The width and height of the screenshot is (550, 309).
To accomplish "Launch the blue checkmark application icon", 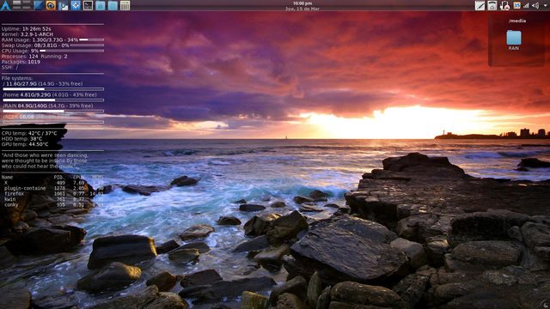I will pos(76,5).
